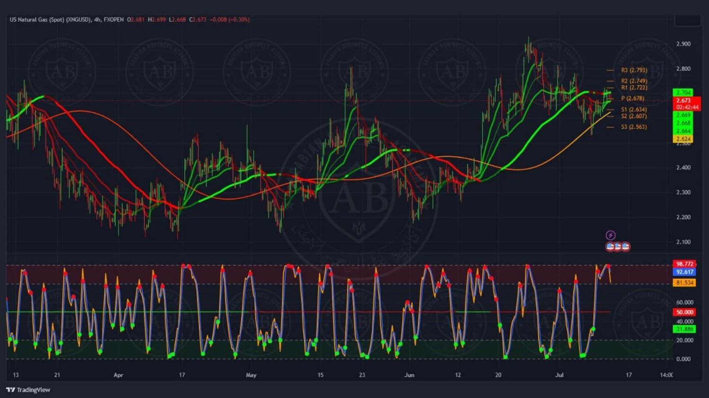Jump to the May label on the time axis
The image size is (709, 398).
(251, 375)
